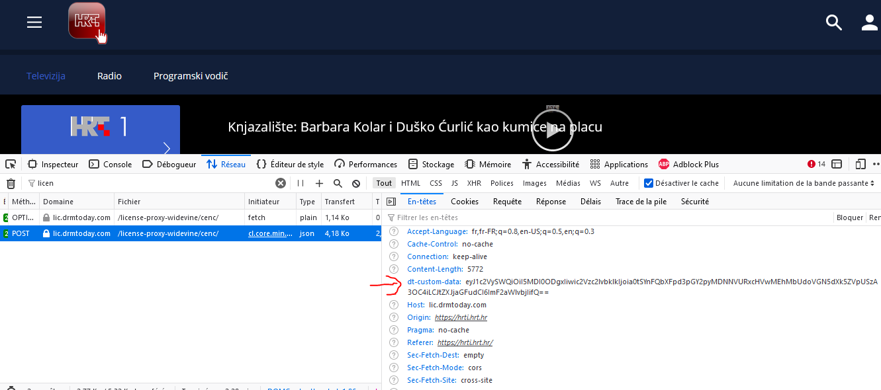Toggle the HTML request filter
This screenshot has height=390, width=881.
click(x=410, y=183)
